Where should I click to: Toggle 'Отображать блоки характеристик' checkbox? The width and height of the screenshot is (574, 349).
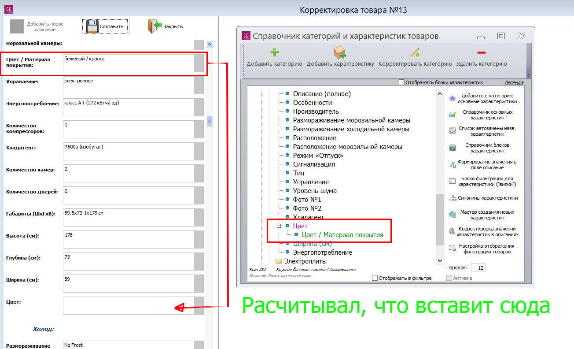coord(401,82)
